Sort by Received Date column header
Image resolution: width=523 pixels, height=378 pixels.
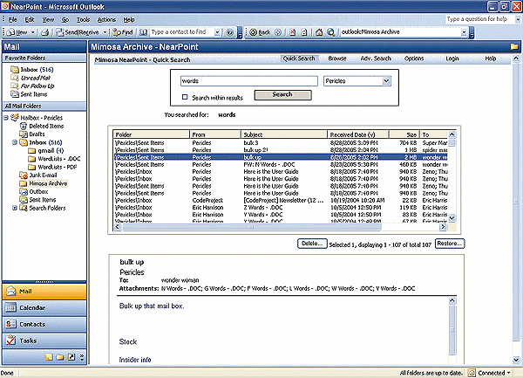tap(358, 134)
